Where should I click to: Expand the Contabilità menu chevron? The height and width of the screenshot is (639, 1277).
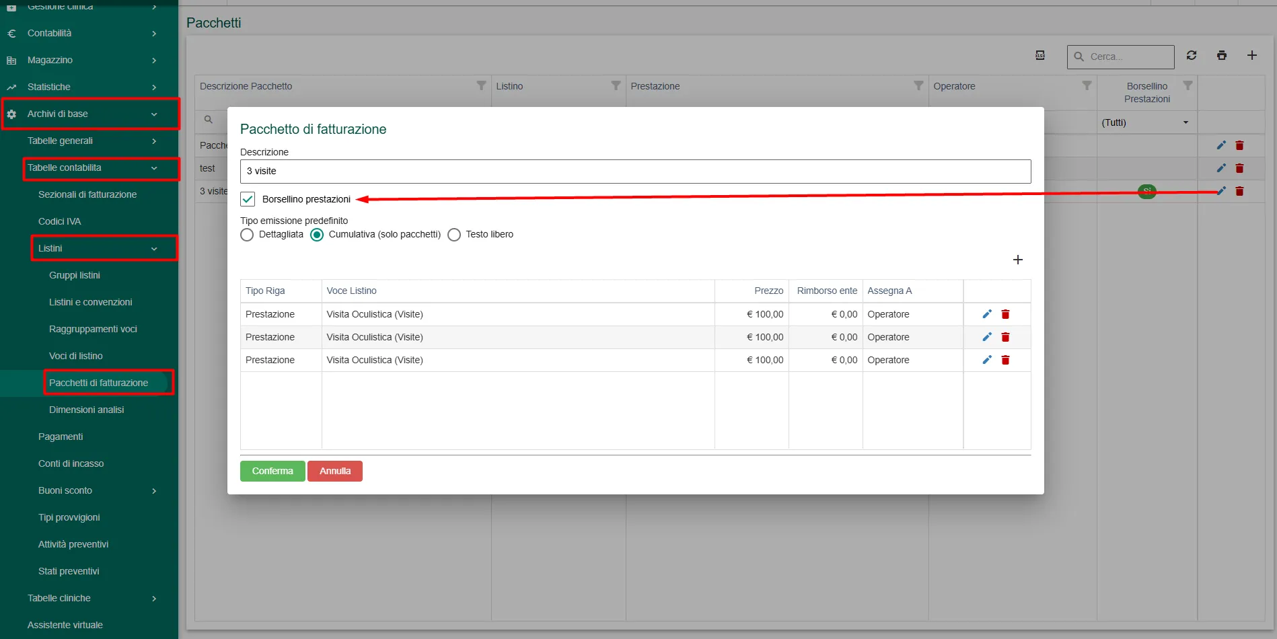[154, 33]
